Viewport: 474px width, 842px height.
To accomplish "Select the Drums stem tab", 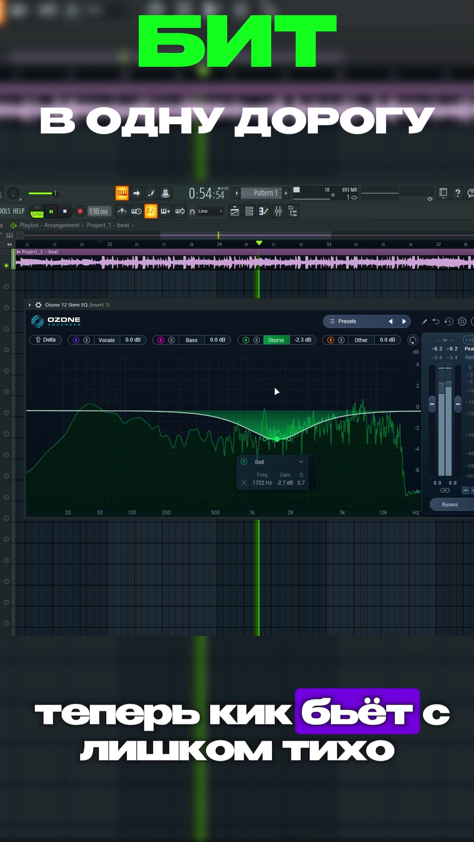I will [276, 340].
